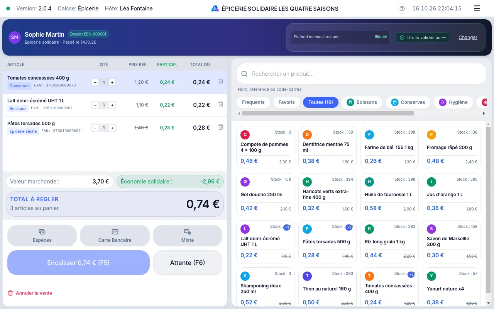This screenshot has width=494, height=309.
Task: Decrease quantity of Lait demi-écrémé
Action: pos(95,105)
